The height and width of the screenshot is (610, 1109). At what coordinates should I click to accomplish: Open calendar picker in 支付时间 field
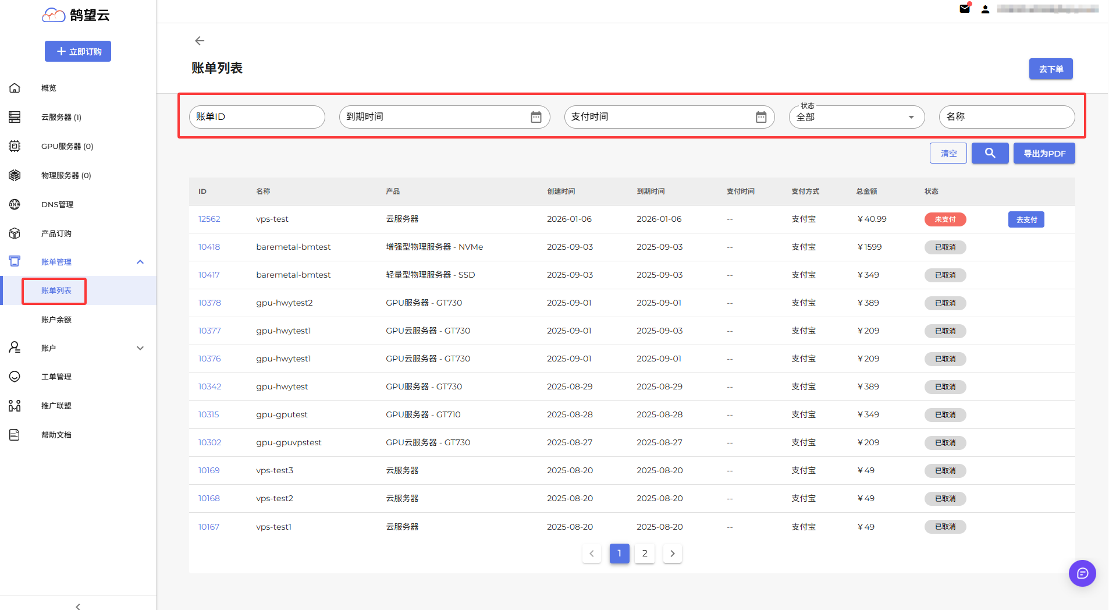[760, 117]
